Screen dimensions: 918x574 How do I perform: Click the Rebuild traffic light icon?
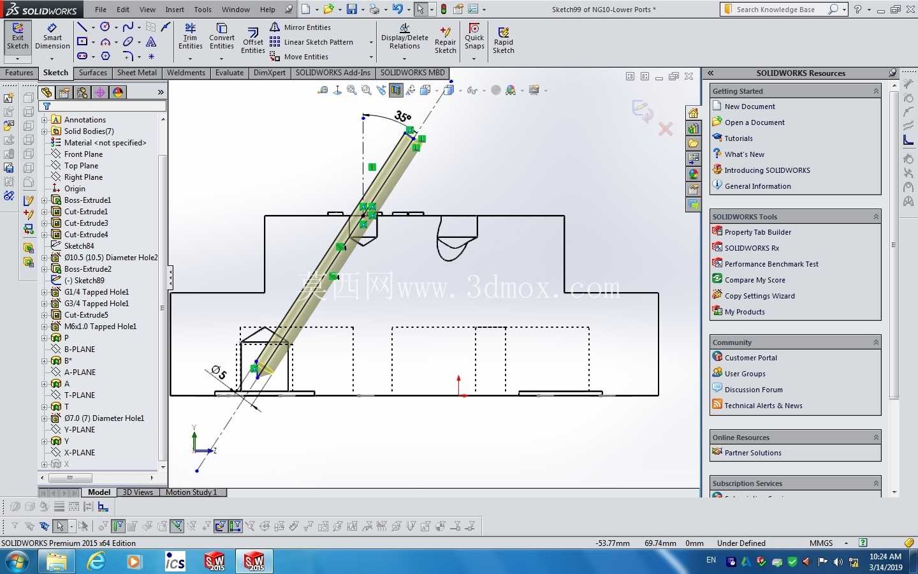(444, 9)
